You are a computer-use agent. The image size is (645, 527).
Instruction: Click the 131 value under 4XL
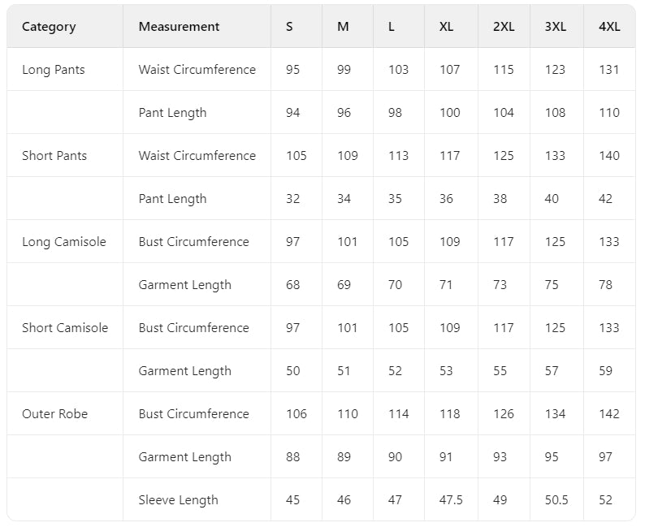coord(609,70)
